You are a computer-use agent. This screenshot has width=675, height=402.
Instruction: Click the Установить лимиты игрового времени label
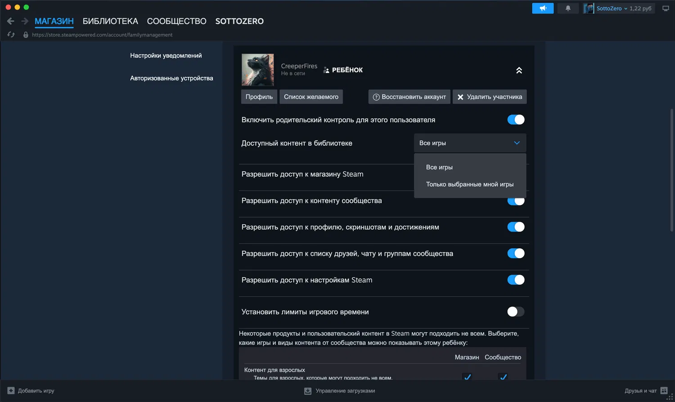[x=305, y=312]
